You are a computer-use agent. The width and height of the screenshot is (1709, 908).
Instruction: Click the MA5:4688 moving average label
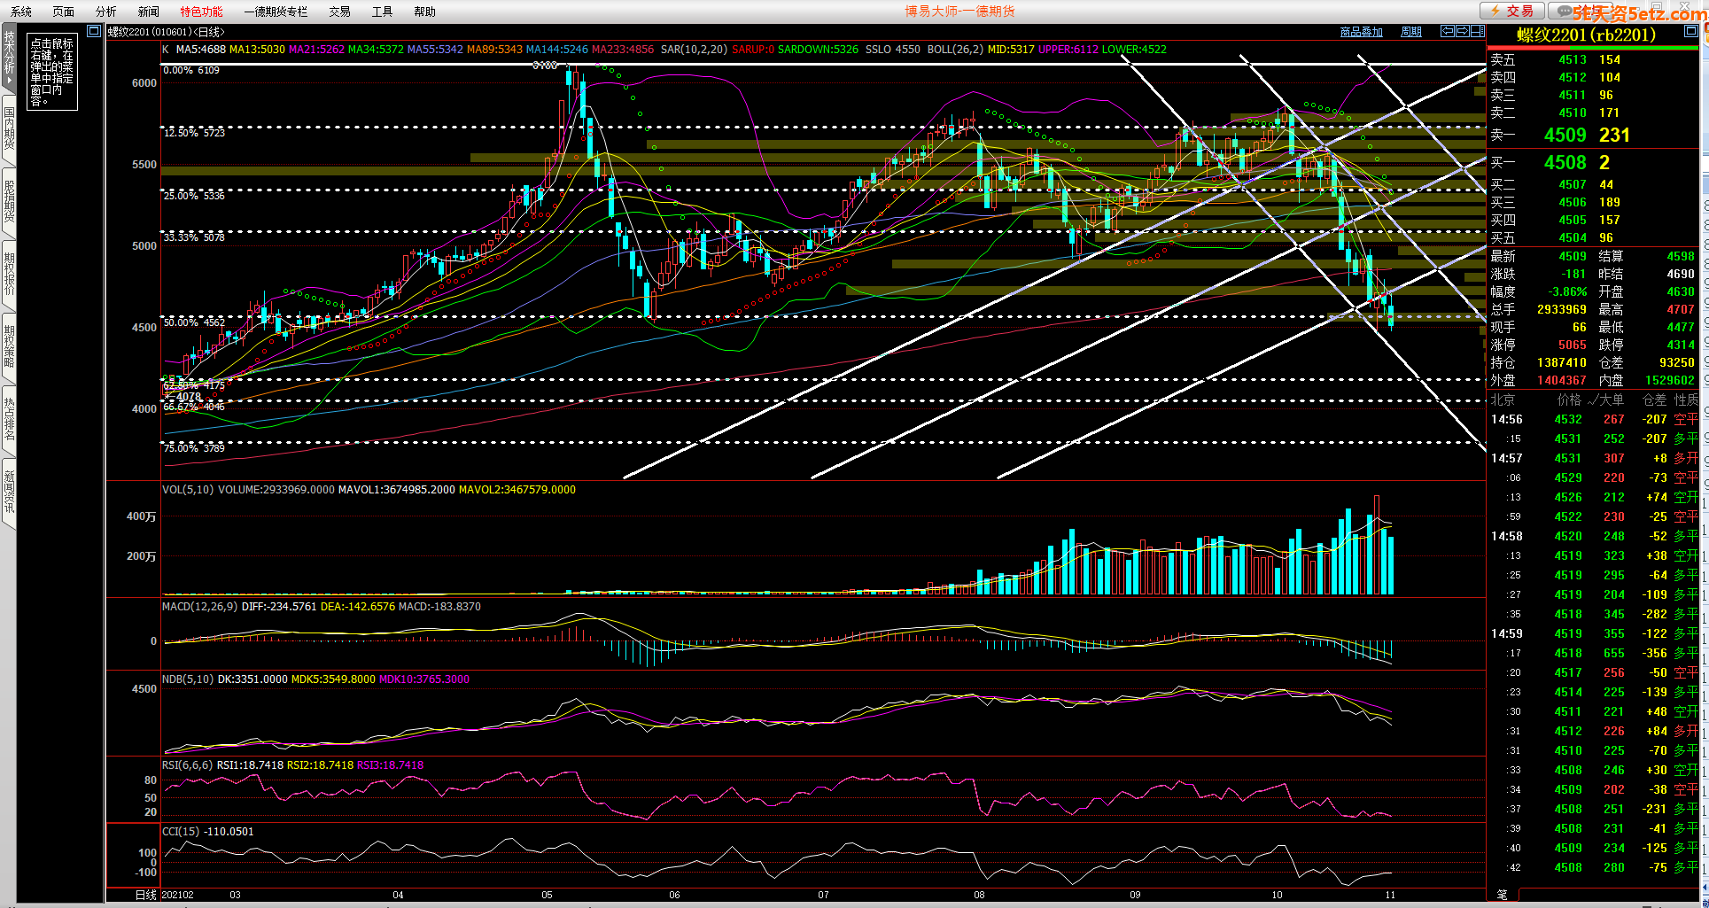pos(200,50)
